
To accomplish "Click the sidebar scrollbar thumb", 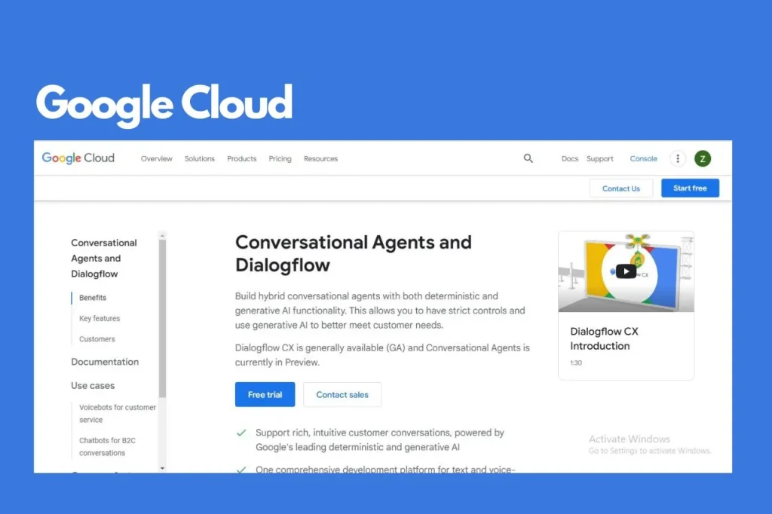I will click(163, 318).
